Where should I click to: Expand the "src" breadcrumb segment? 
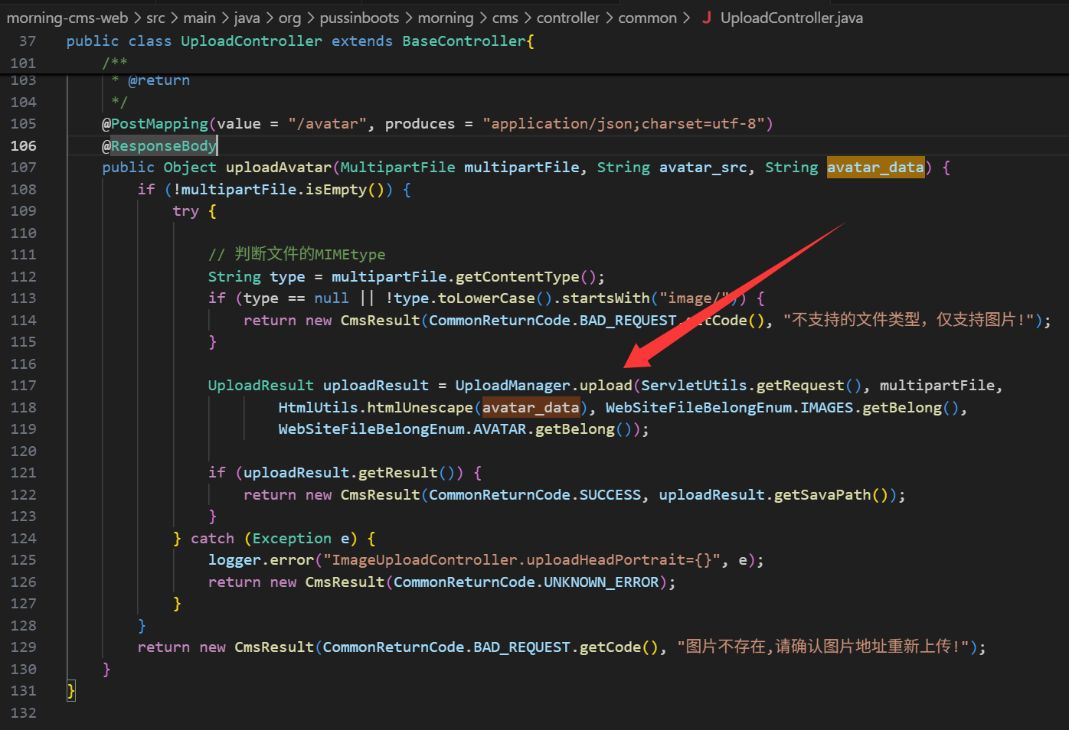155,18
